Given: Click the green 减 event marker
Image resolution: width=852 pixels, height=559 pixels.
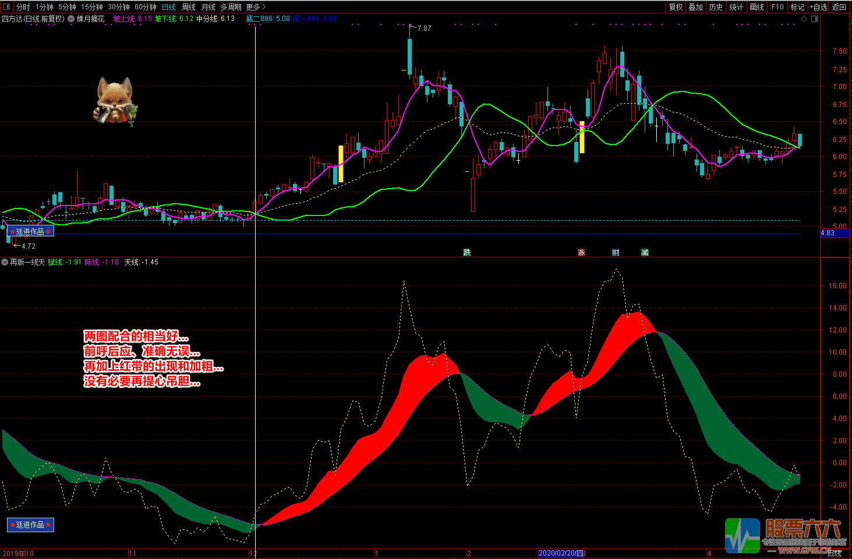Looking at the screenshot, I should [645, 252].
